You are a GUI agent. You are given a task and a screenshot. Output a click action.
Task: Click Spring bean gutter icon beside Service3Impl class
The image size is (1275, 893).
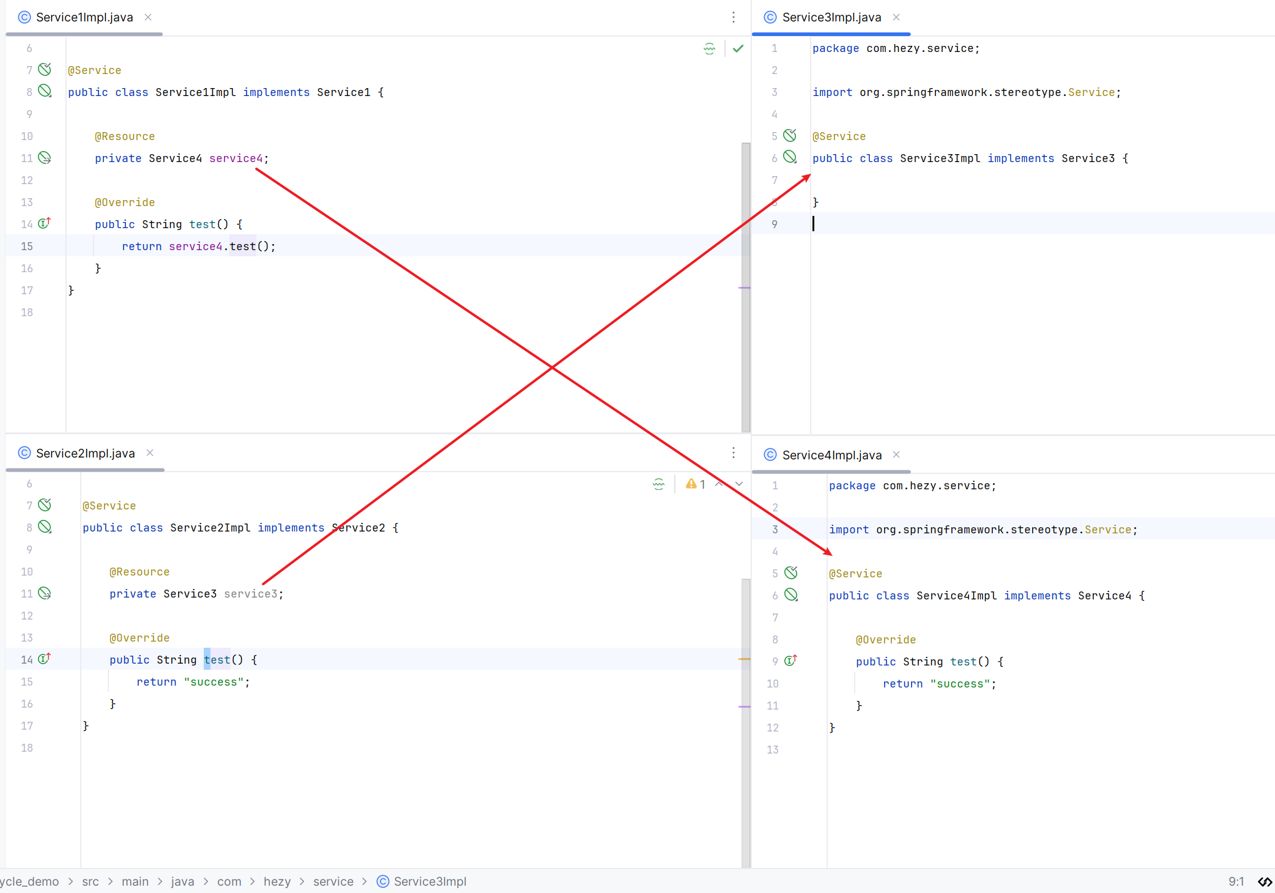click(790, 157)
